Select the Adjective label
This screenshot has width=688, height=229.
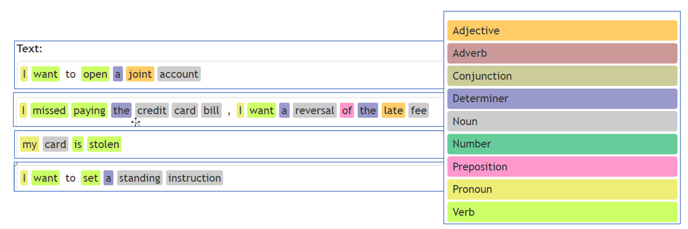562,31
